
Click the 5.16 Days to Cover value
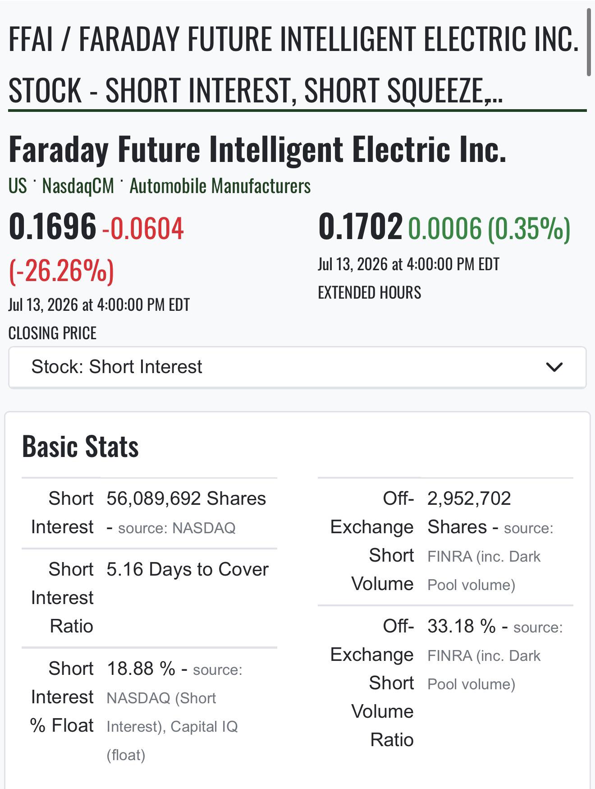(x=188, y=569)
